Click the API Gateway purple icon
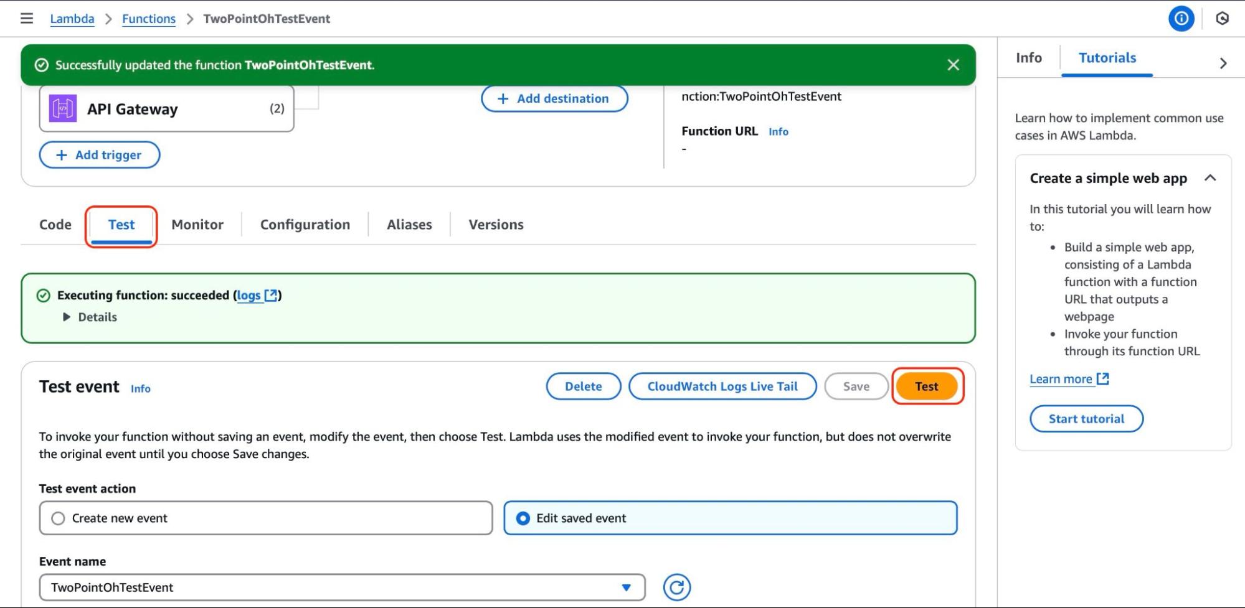The image size is (1245, 608). [x=63, y=109]
